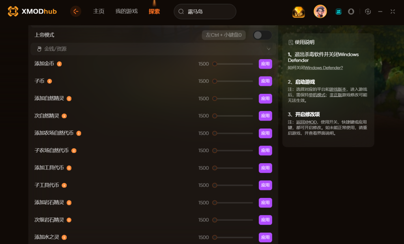Click the 金钱/资源 category header
This screenshot has width=404, height=244.
coord(153,49)
